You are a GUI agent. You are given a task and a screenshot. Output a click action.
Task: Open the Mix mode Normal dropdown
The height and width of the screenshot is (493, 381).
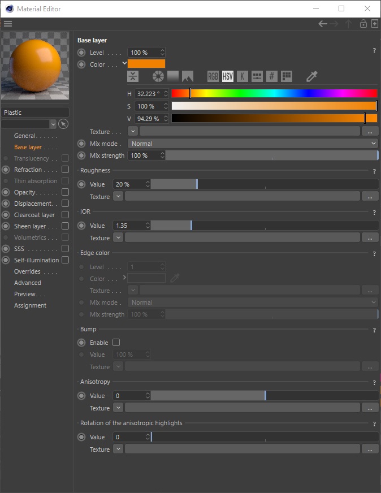(x=253, y=144)
